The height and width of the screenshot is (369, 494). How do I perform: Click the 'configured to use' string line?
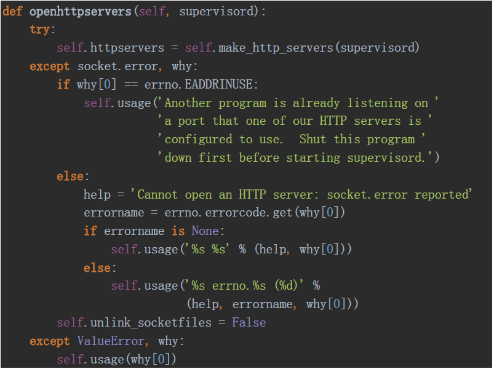click(x=291, y=139)
